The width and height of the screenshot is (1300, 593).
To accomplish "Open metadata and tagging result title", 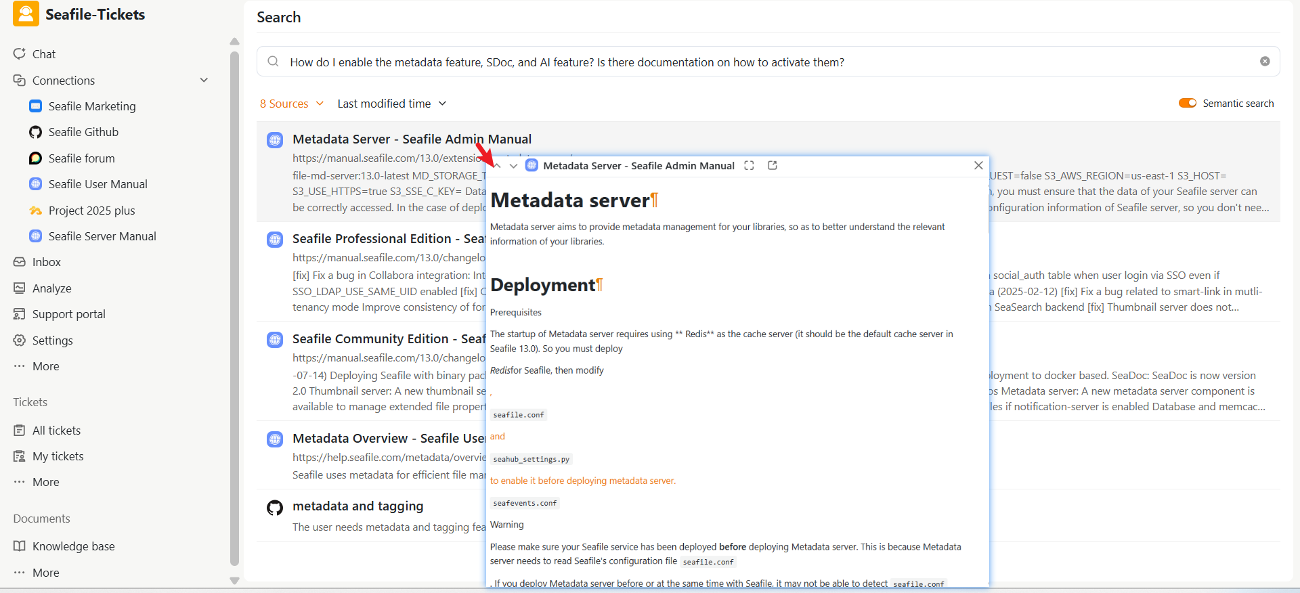I will [x=358, y=506].
